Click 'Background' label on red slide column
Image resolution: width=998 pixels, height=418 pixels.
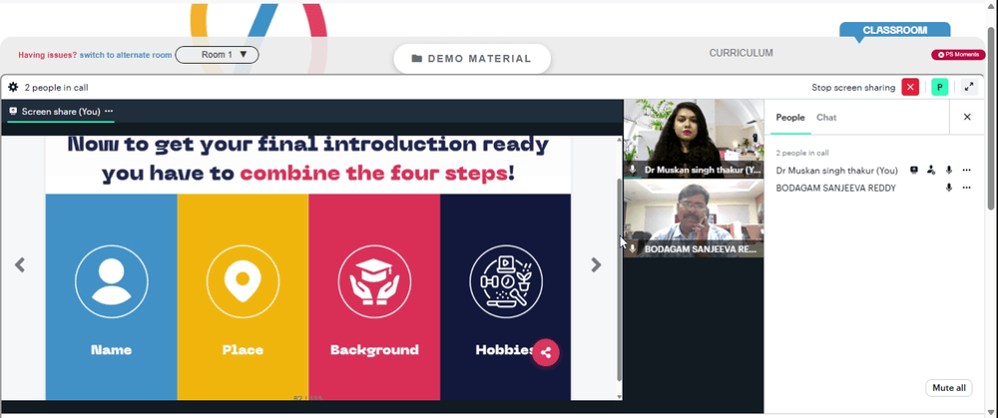374,350
